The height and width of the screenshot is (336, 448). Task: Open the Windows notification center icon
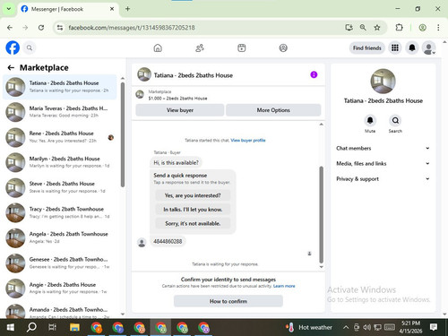point(434,327)
